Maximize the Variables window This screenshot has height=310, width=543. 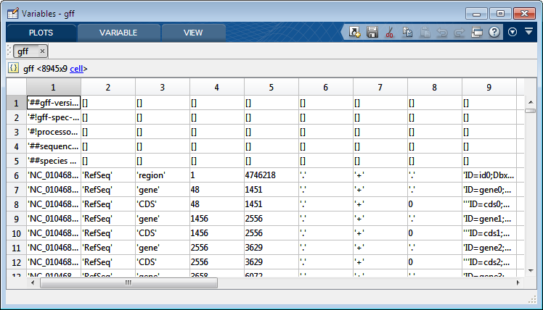click(500, 14)
